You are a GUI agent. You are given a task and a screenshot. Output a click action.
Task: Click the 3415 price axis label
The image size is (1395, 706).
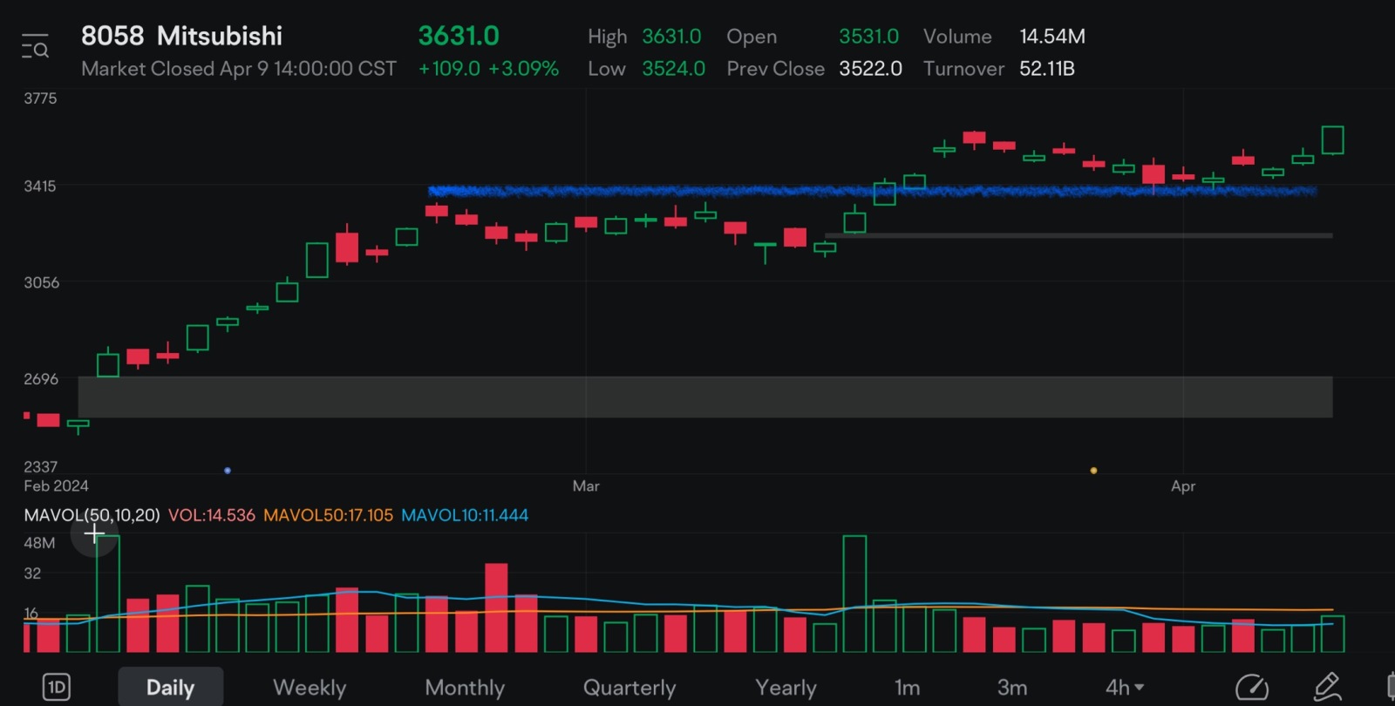[40, 186]
